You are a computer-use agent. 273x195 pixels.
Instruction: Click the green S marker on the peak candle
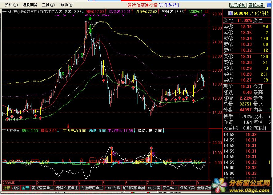point(91,31)
